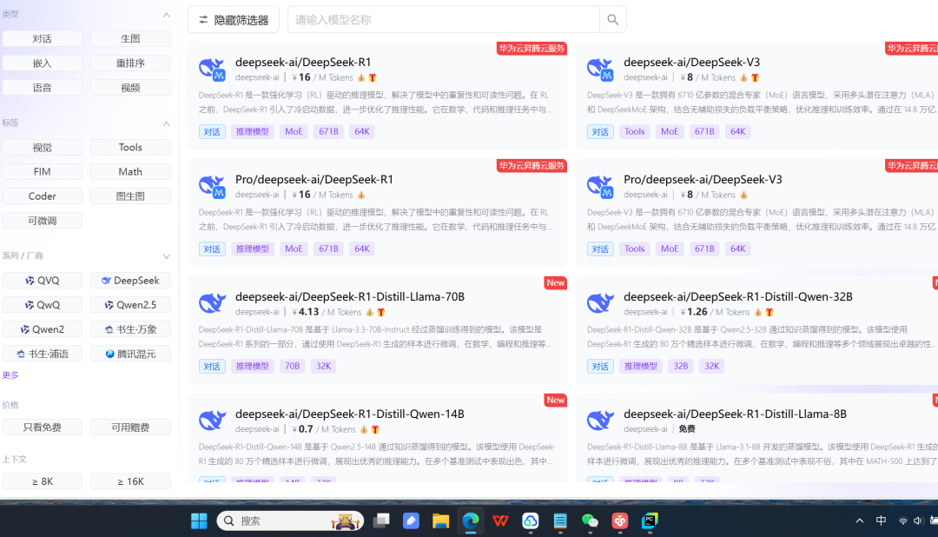Viewport: 938px width, 537px height.
Task: Switch to Microsoft Edge on the taskbar
Action: click(x=471, y=520)
